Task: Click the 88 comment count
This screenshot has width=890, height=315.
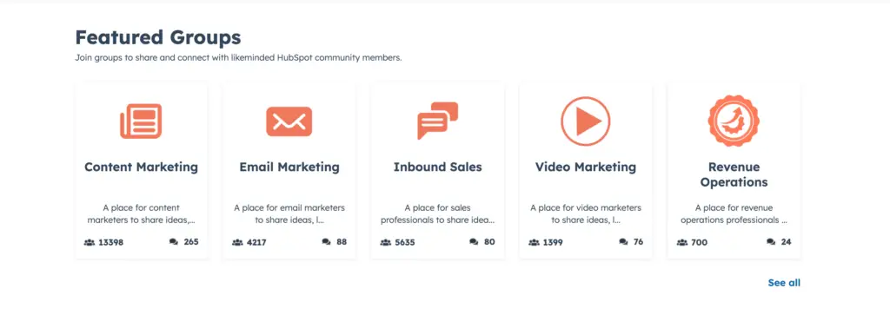Action: 342,242
